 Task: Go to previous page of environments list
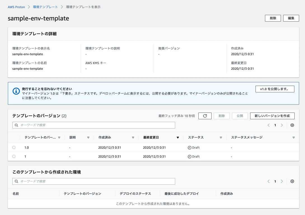pos(268,181)
